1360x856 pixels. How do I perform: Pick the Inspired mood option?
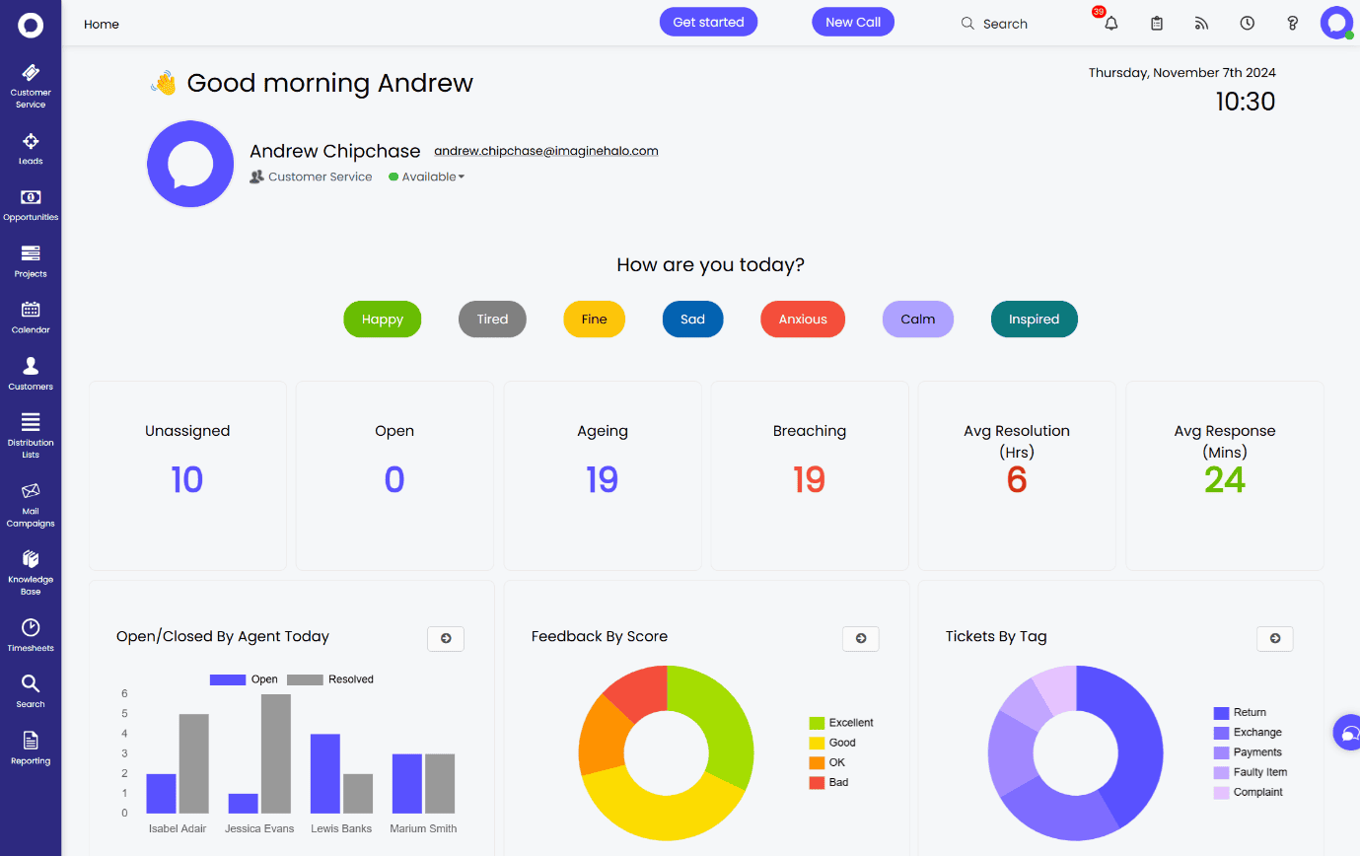click(1034, 319)
